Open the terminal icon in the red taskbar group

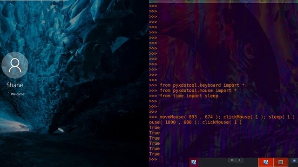click(281, 162)
